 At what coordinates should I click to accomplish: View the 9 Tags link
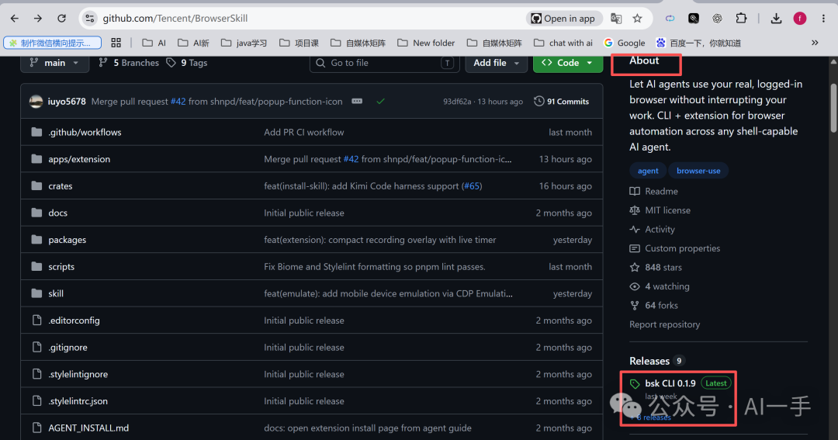click(x=186, y=63)
